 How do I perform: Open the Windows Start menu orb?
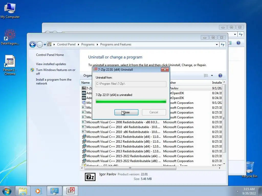[x=7, y=191]
